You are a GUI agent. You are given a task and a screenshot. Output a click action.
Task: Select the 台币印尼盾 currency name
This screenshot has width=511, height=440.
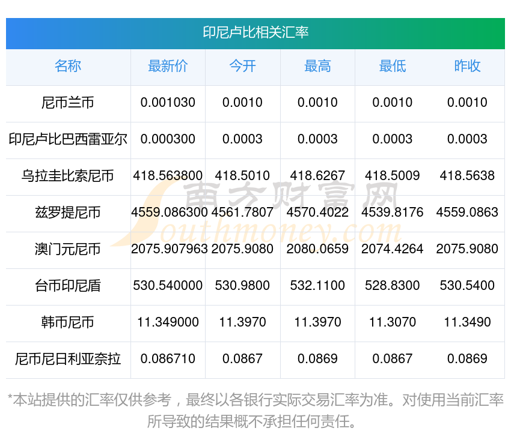coord(68,286)
